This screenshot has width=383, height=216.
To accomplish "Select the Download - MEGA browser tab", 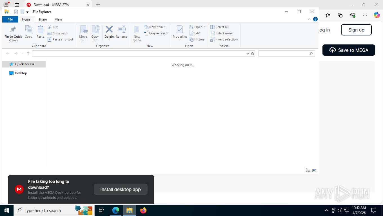I will point(58,5).
